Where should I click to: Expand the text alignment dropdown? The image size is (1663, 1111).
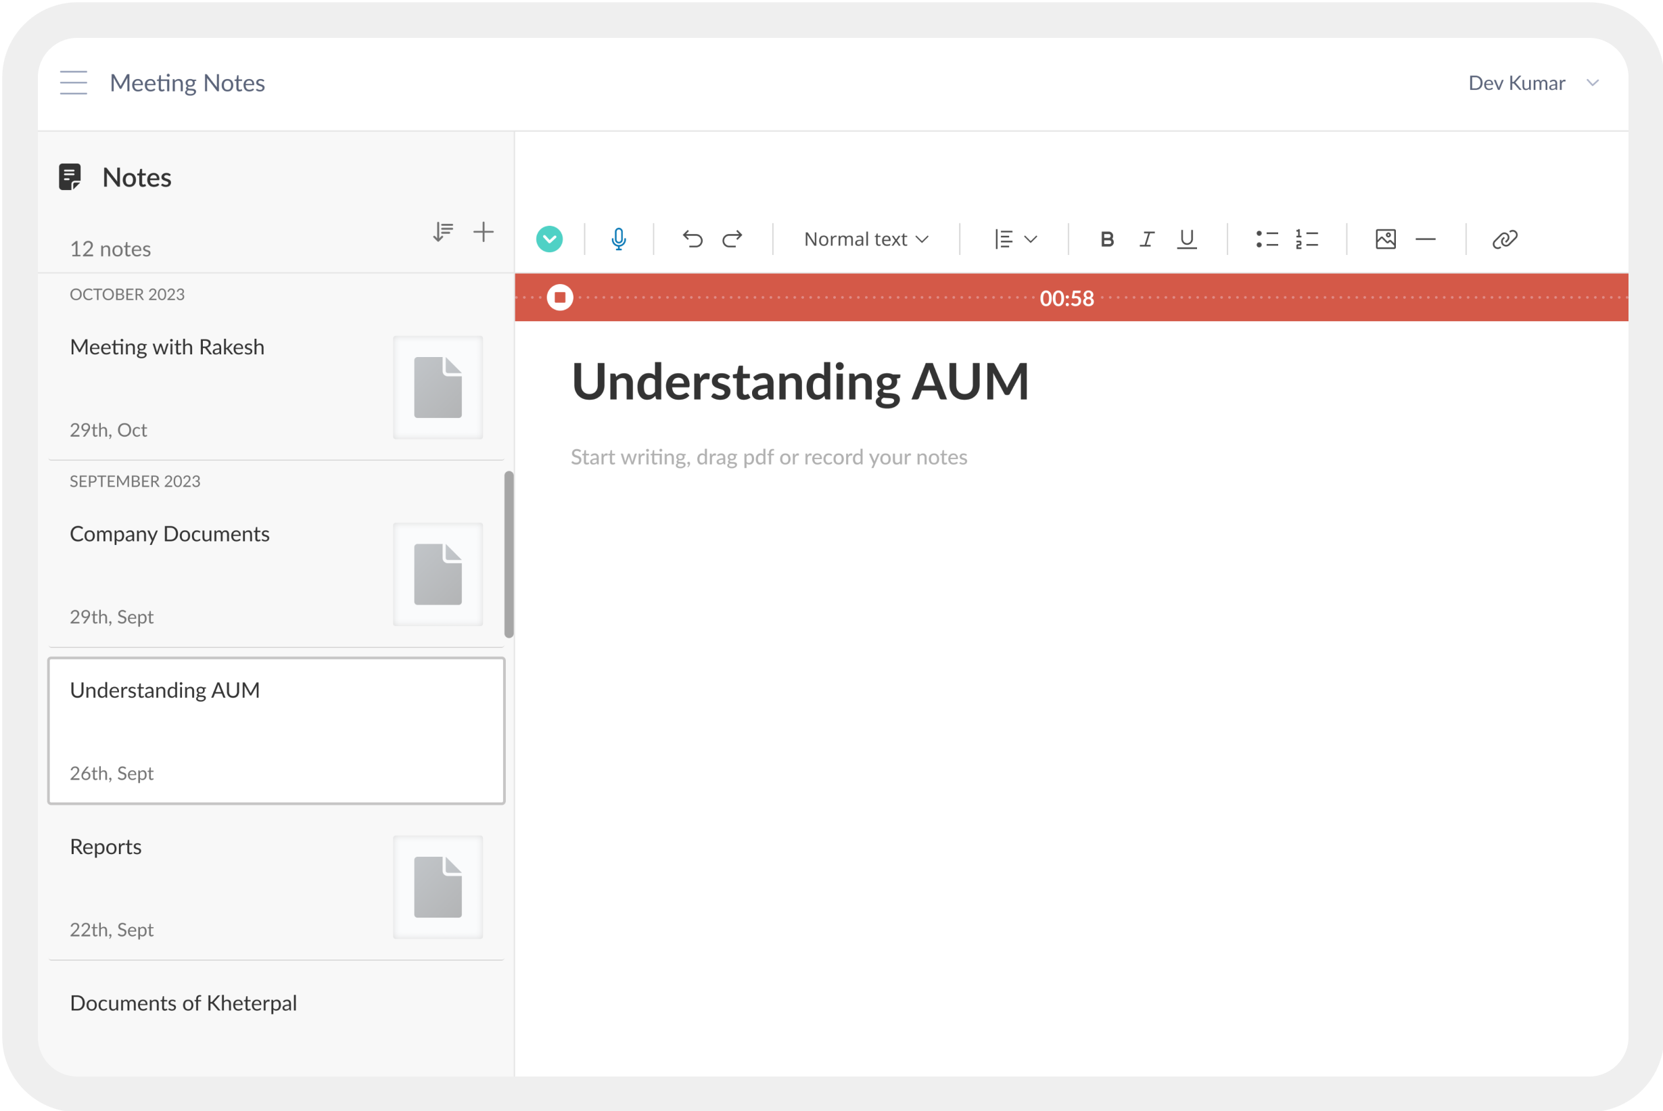click(x=1015, y=239)
